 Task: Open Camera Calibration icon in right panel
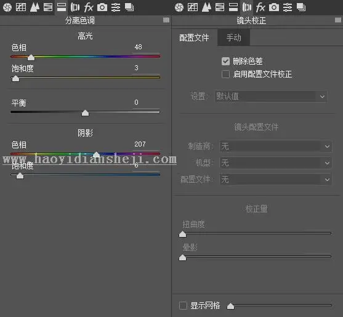coord(274,7)
